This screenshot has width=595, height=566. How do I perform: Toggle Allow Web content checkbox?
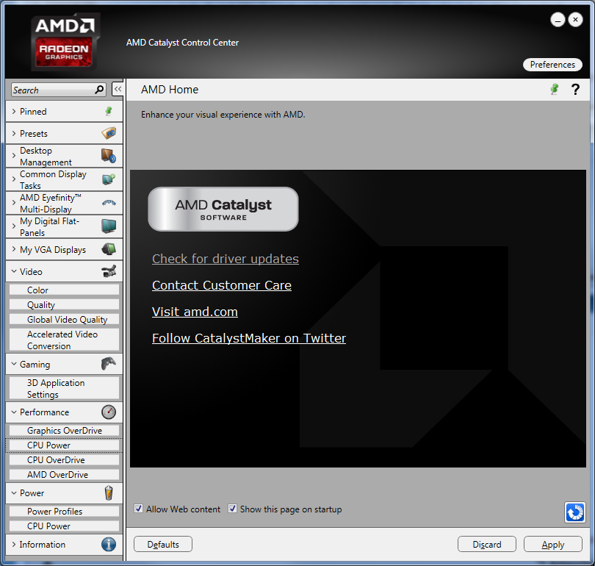139,509
